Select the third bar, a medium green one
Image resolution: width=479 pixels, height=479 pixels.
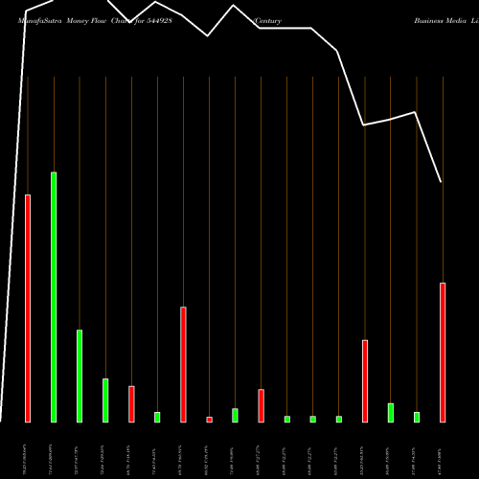[80, 376]
